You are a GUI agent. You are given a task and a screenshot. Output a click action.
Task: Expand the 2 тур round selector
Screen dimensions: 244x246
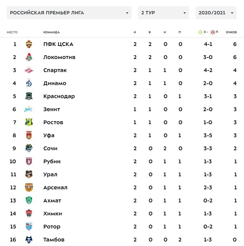163,13
